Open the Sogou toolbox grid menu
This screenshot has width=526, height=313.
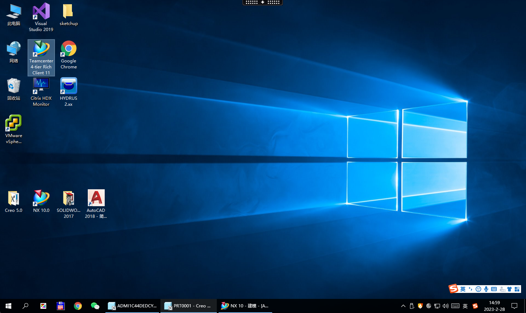(517, 289)
